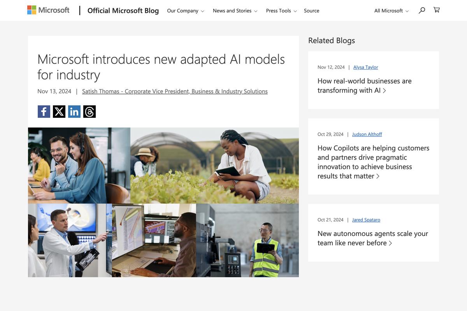Share article on Threads

click(90, 112)
